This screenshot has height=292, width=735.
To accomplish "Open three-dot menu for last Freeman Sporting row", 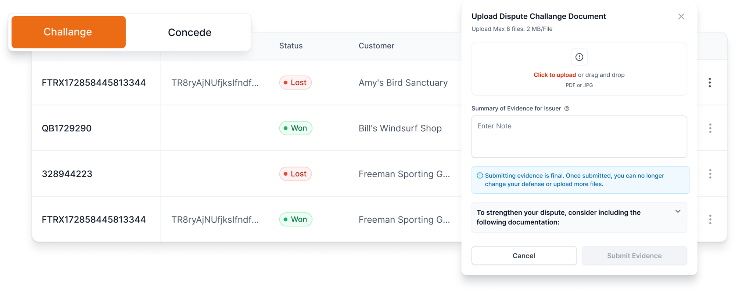I will [710, 219].
